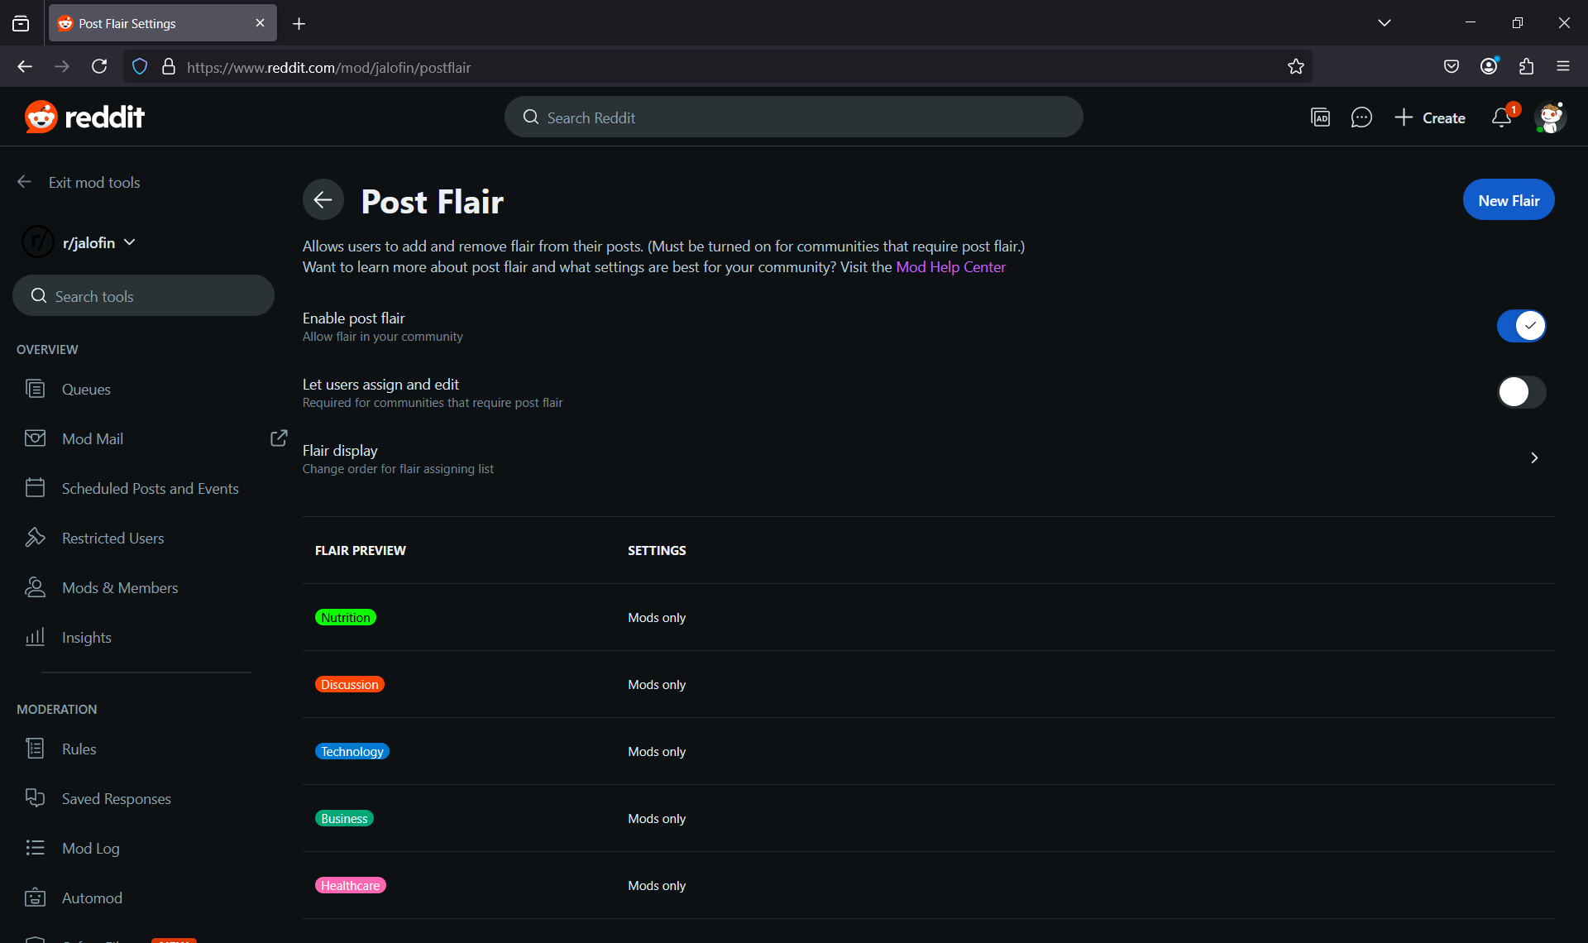Image resolution: width=1588 pixels, height=943 pixels.
Task: Select the green Nutrition flair tag
Action: click(346, 618)
